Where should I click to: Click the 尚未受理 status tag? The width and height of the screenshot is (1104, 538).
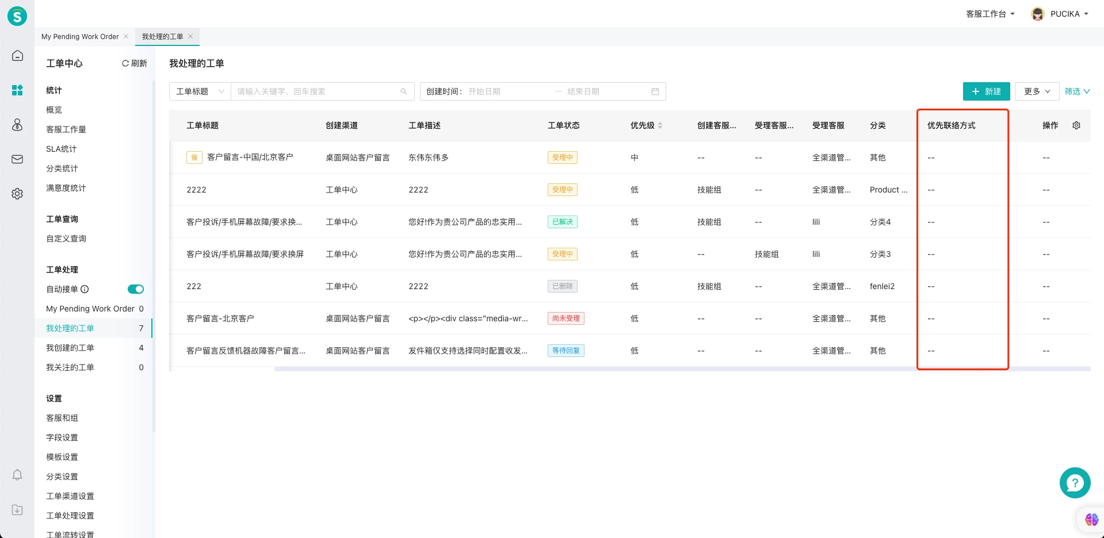pyautogui.click(x=566, y=318)
